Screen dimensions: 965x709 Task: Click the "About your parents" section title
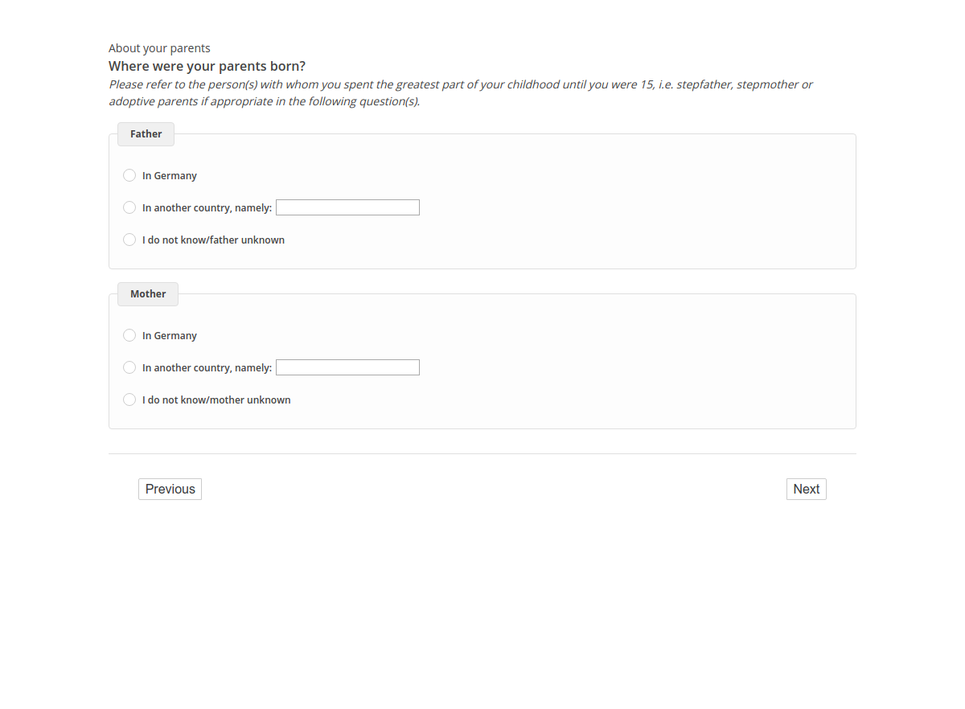pos(159,48)
